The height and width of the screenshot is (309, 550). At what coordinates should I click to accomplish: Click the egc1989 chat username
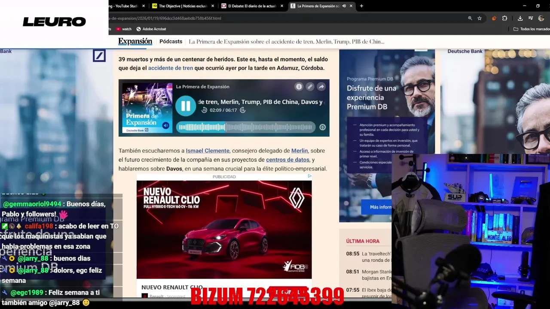[x=27, y=293]
